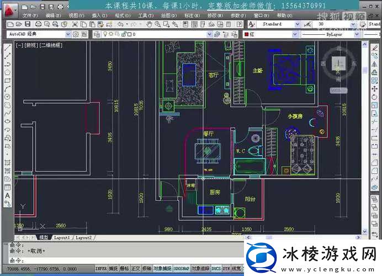This screenshot has width=382, height=276.
Task: Click the Paste icon in standard toolbar
Action: click(x=92, y=24)
